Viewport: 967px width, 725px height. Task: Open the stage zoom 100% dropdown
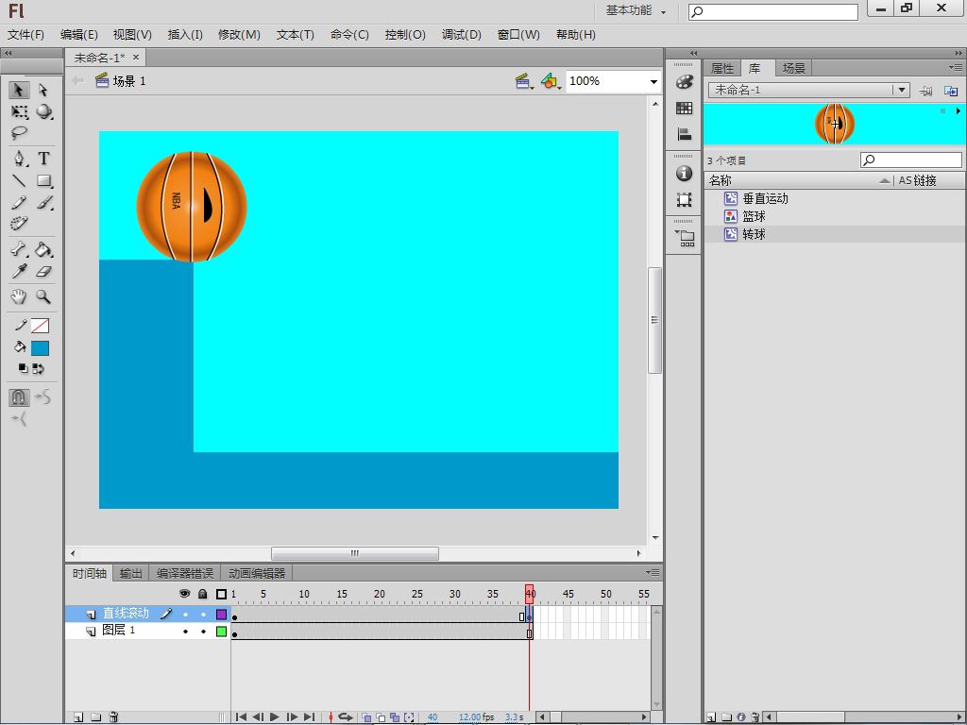653,81
